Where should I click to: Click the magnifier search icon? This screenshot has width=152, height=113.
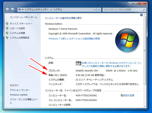(x=144, y=10)
